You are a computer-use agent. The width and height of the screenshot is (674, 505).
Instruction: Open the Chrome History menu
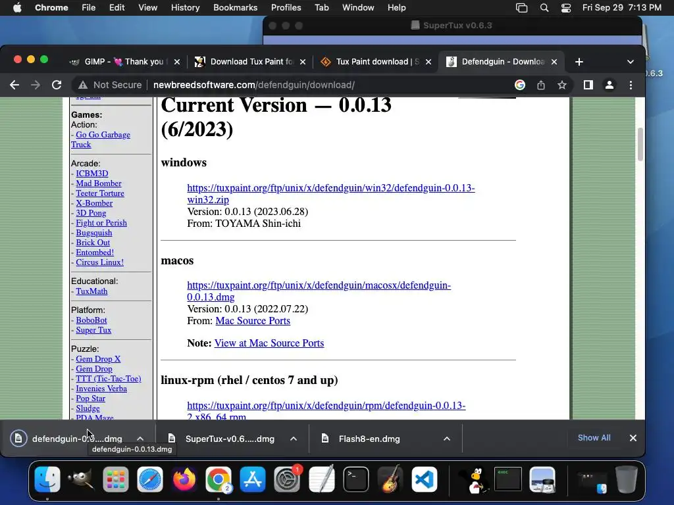[185, 8]
